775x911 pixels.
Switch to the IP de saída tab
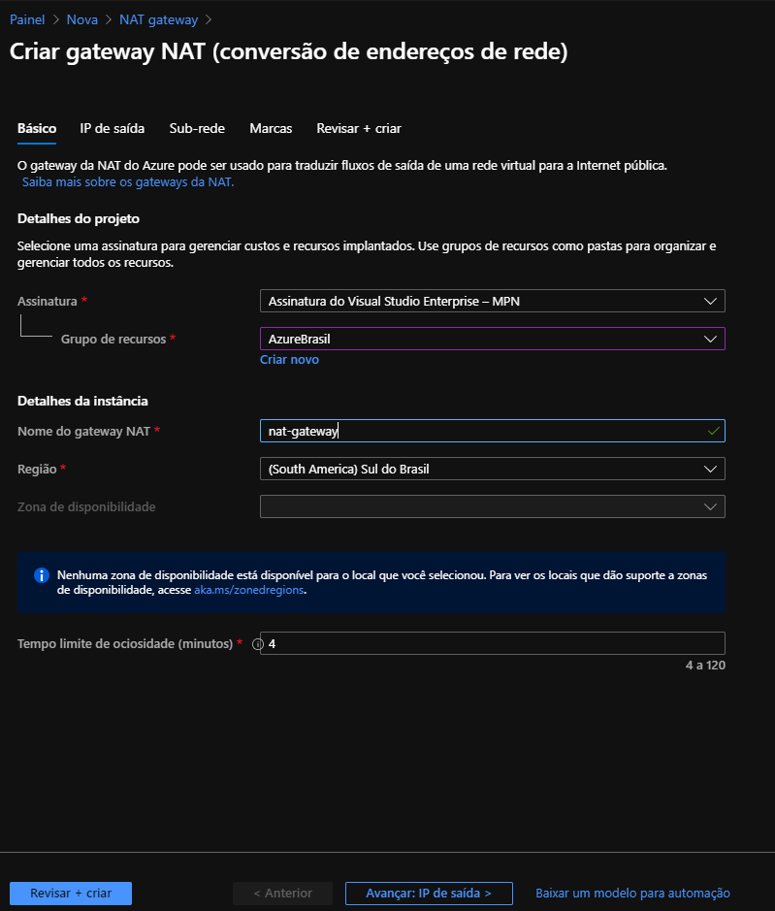coord(113,128)
